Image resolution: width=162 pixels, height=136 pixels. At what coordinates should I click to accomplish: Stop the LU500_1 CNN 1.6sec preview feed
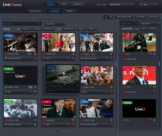tap(35, 59)
